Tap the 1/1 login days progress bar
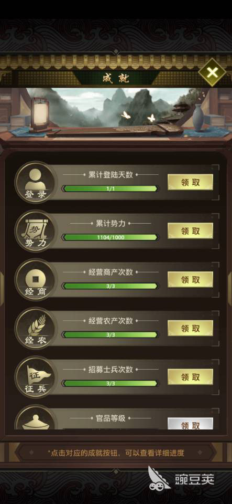232x504 pixels. (x=111, y=188)
